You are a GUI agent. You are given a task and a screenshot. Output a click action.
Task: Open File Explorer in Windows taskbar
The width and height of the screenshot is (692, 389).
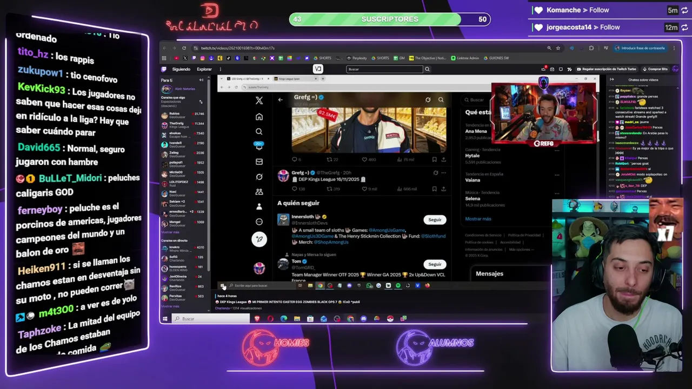[x=297, y=319]
